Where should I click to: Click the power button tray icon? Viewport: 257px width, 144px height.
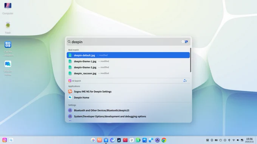pos(221,140)
